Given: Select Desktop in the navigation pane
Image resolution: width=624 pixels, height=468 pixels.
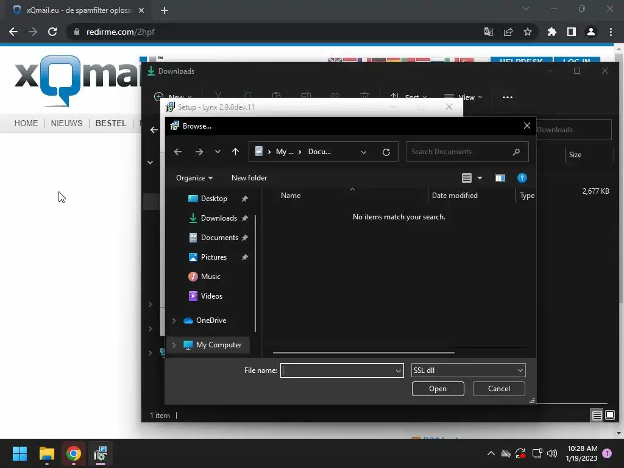Looking at the screenshot, I should coord(214,199).
